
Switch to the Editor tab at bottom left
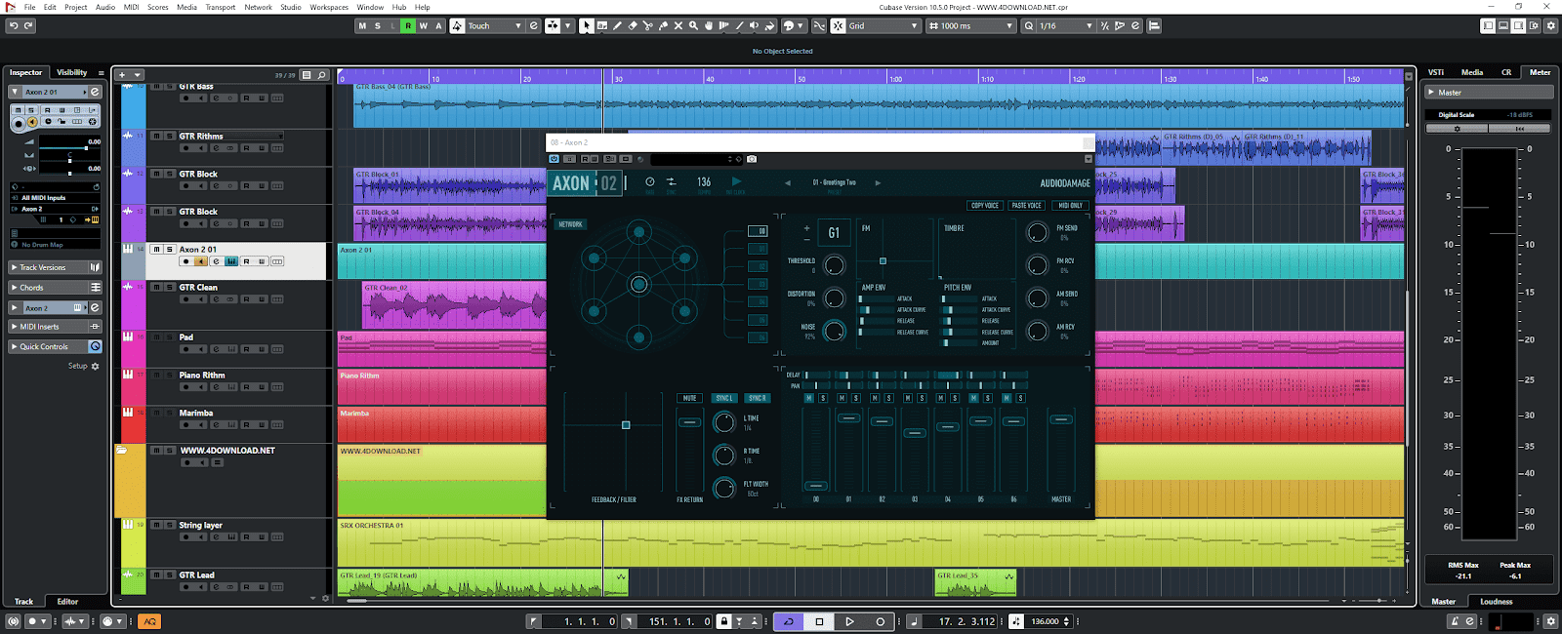pos(67,602)
